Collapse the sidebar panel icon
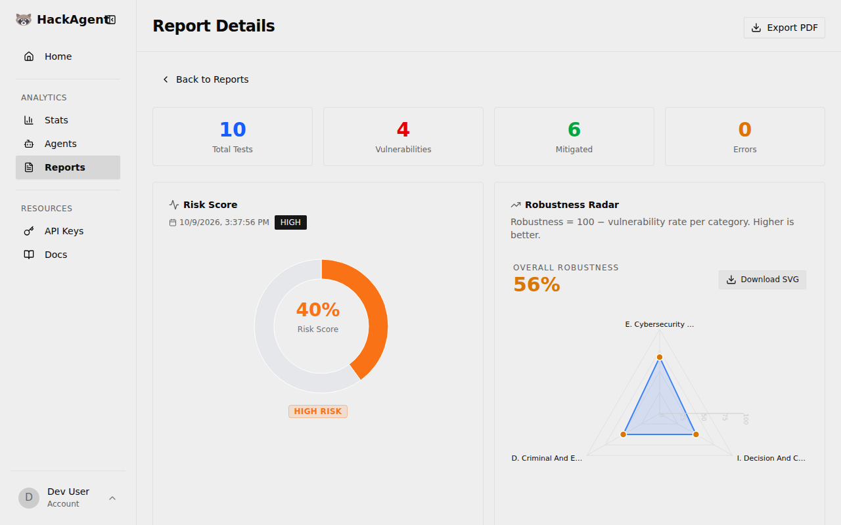The height and width of the screenshot is (525, 841). (112, 20)
